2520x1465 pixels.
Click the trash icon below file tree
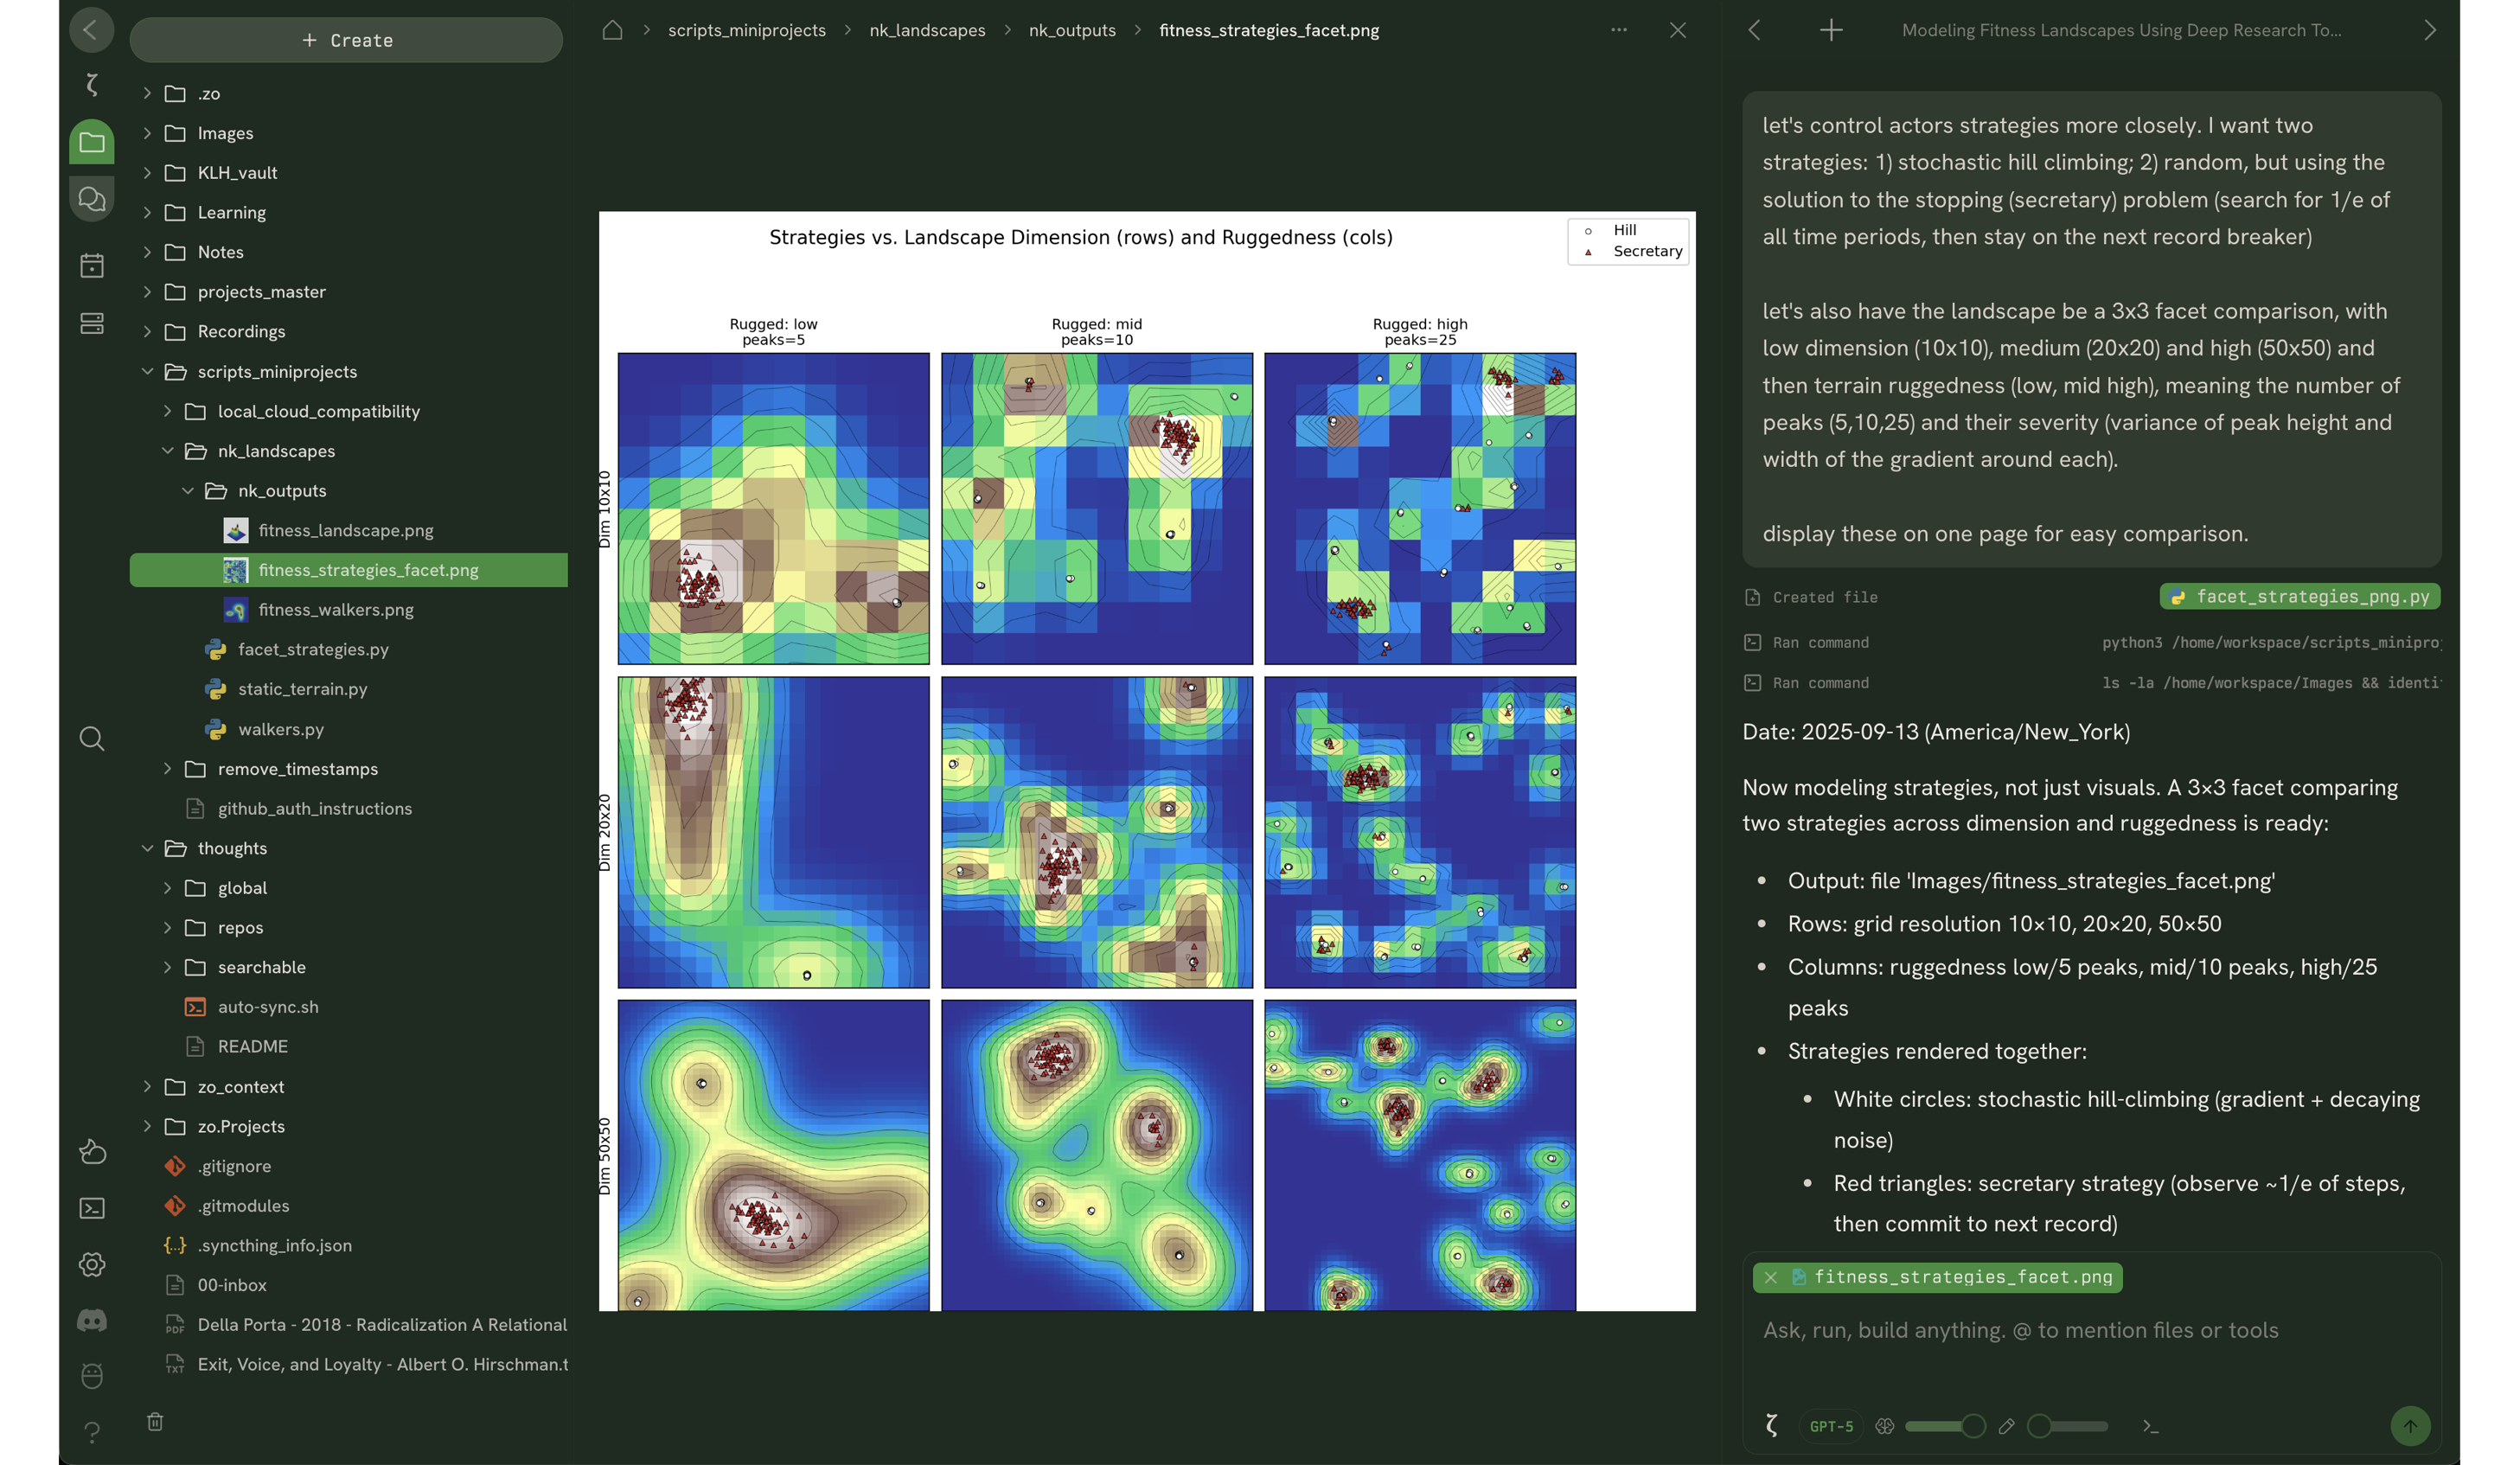[x=155, y=1421]
